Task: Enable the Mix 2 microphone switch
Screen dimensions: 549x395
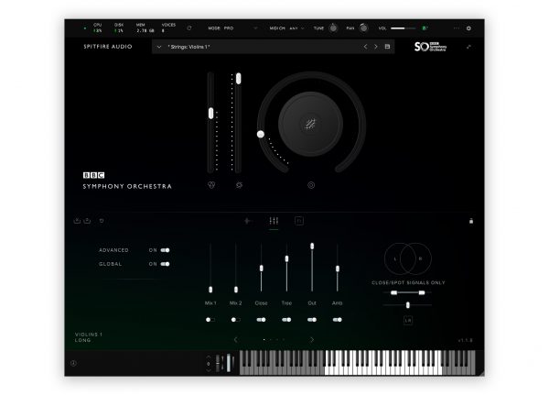Action: (236, 320)
